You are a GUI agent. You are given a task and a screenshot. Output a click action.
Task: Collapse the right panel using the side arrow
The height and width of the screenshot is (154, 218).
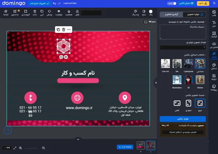[x=155, y=83]
